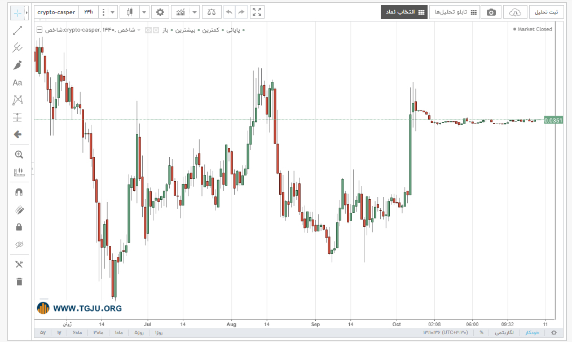Toggle percent scale mode
Screen dimensions: 572x342
click(482, 332)
